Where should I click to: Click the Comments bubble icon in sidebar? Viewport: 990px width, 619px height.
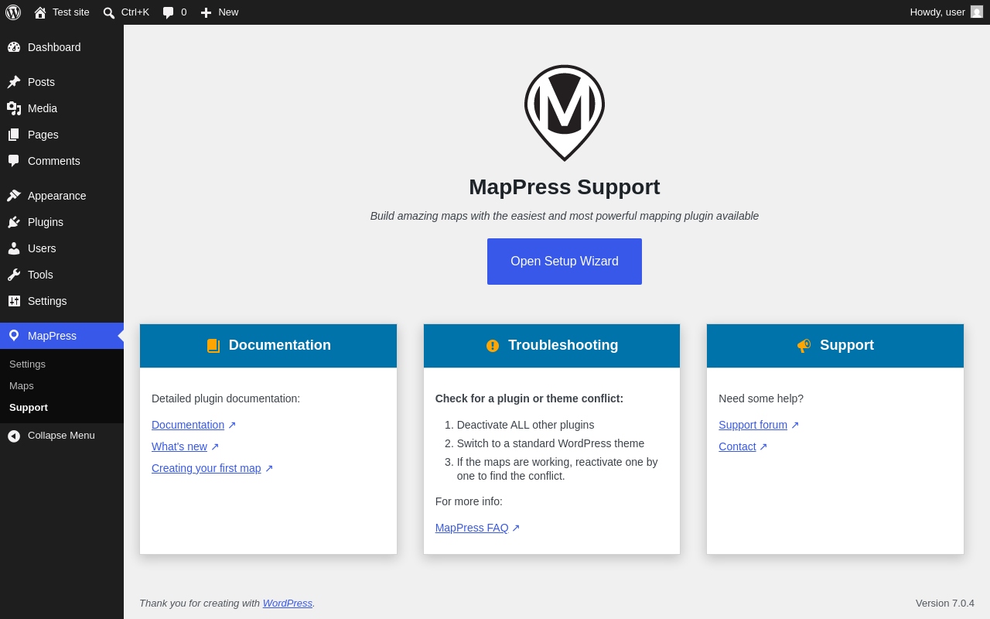(x=14, y=161)
